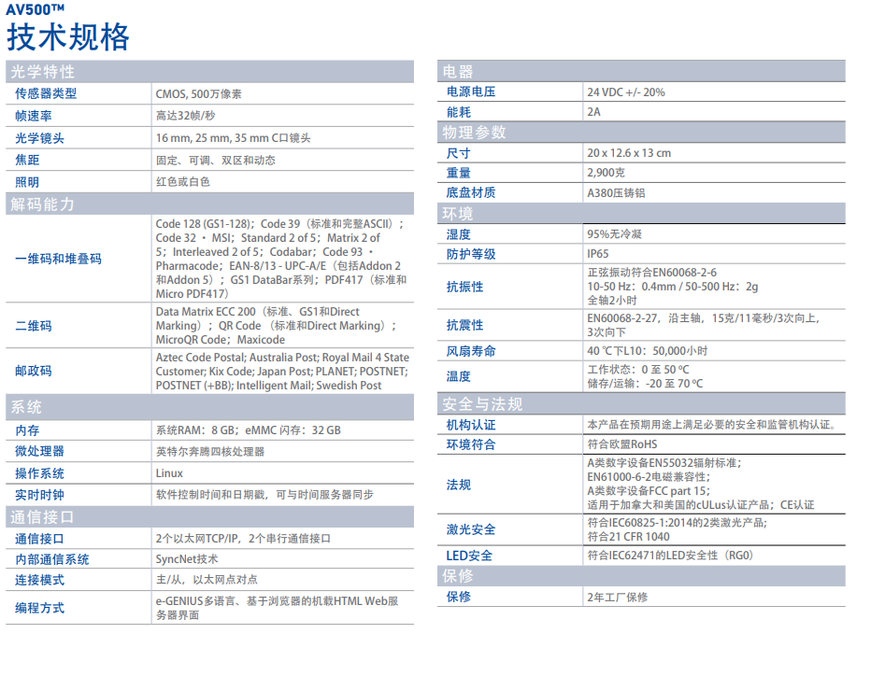Click the 通信接口 section header
This screenshot has width=871, height=676.
point(37,516)
